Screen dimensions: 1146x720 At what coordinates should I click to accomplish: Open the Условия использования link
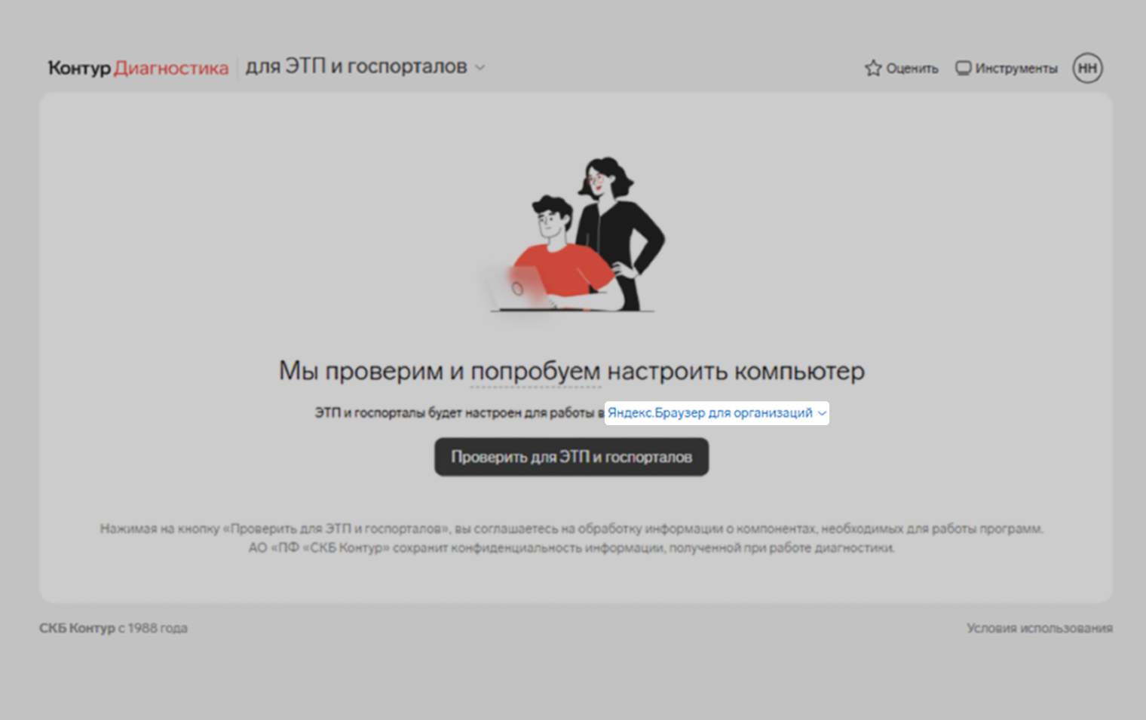point(1040,628)
